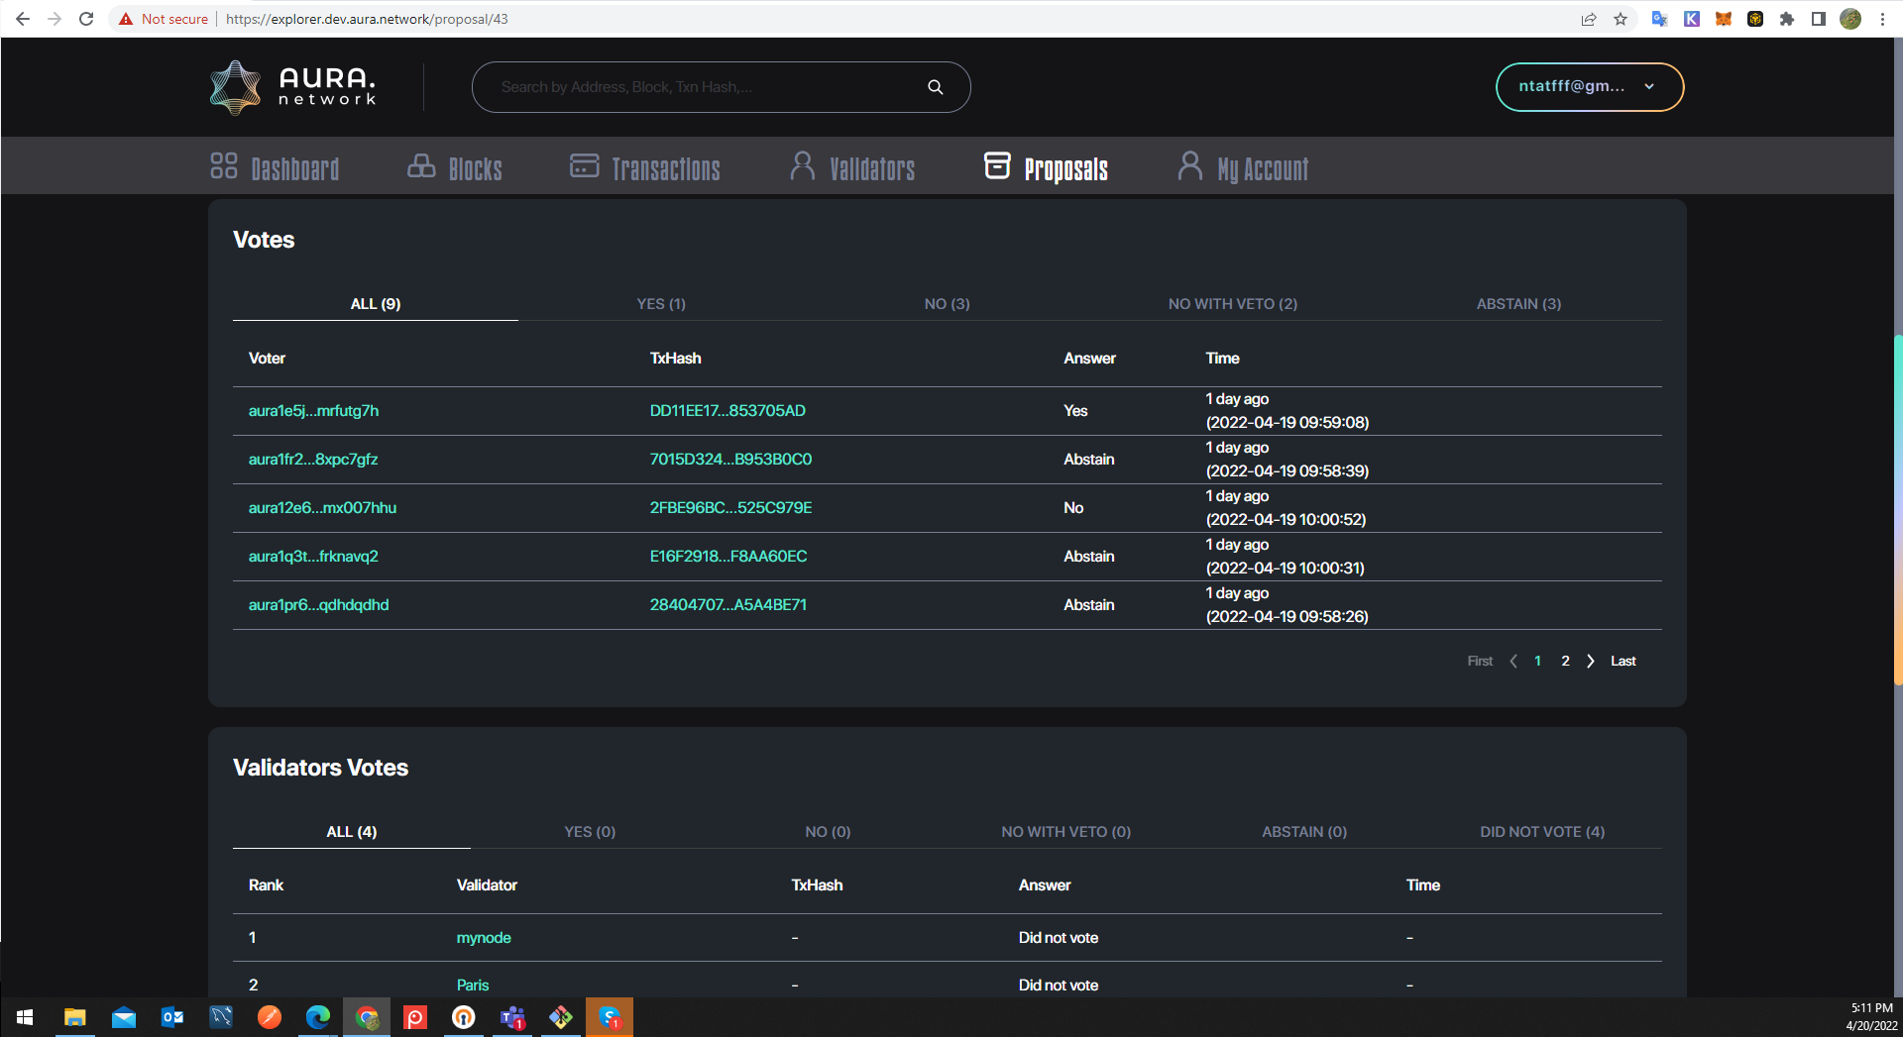Viewport: 1903px width, 1037px height.
Task: Switch to validators YES (0) tab
Action: (590, 832)
